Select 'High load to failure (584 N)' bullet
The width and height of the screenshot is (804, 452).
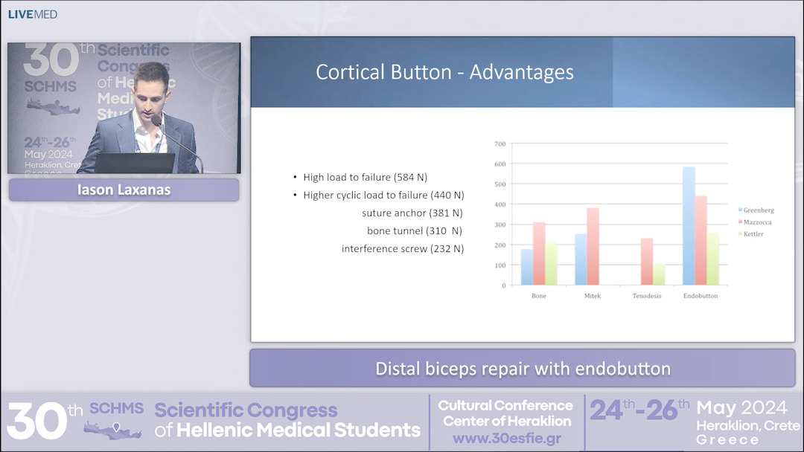[x=365, y=177]
